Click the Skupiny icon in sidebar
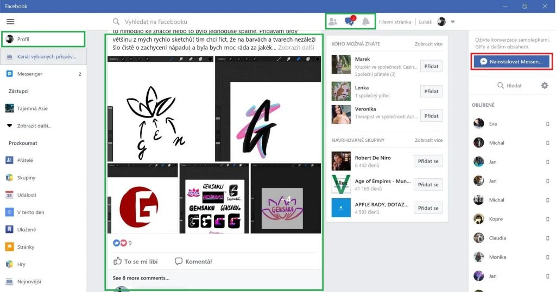 [x=9, y=177]
